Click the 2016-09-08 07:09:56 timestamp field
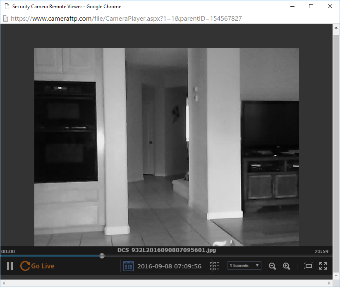 [169, 266]
